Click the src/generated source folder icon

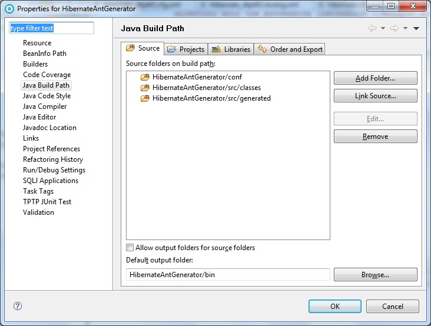click(145, 98)
